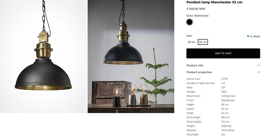
Task: Collapse the Product properties chevron arrow
Action: pos(259,72)
